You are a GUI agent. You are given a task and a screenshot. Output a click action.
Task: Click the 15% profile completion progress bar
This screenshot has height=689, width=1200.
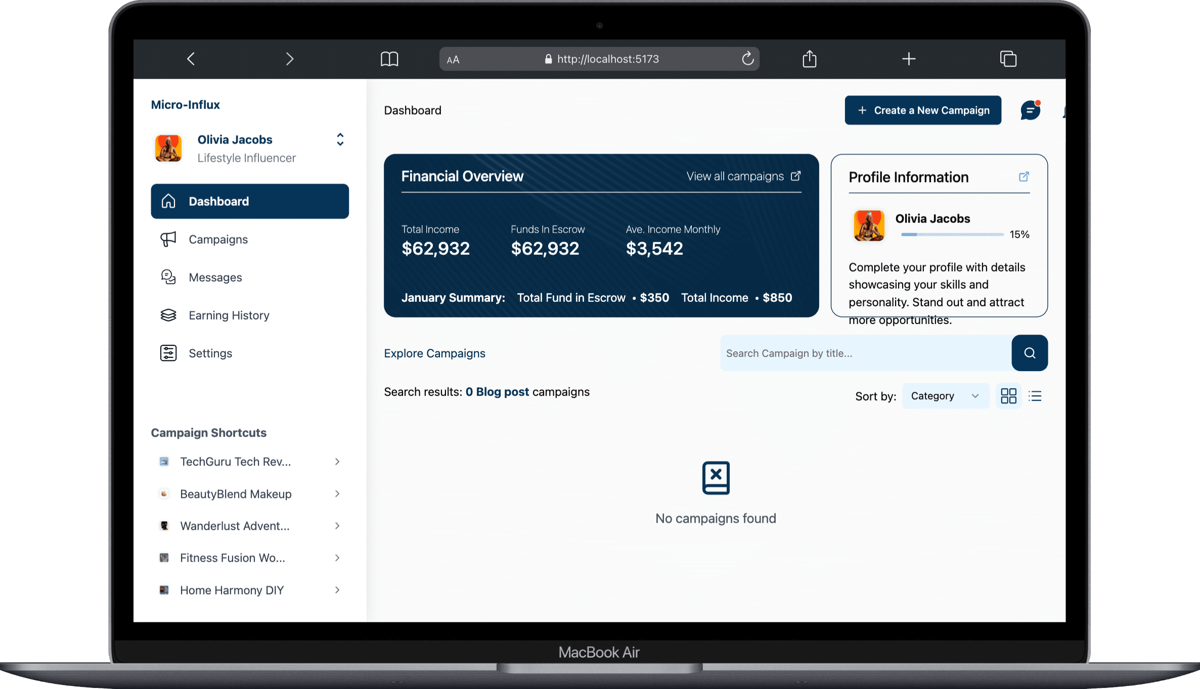[x=952, y=235]
